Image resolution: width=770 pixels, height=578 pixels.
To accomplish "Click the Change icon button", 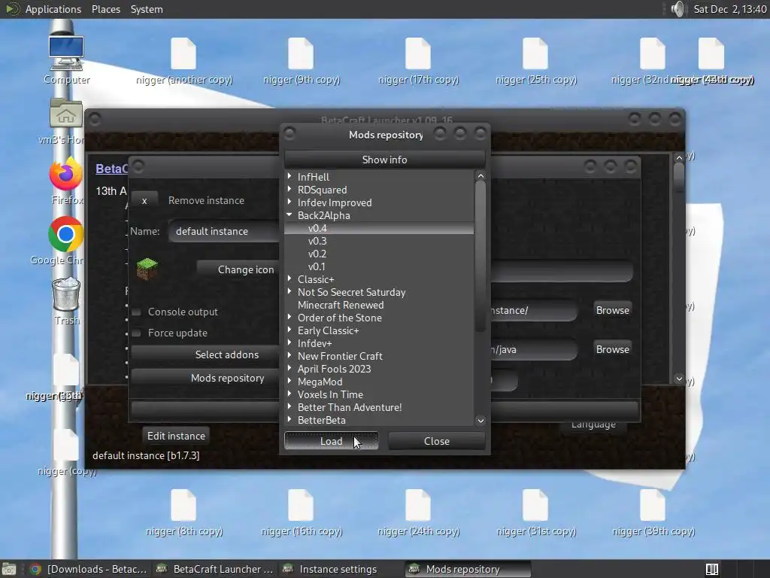I will [x=238, y=269].
